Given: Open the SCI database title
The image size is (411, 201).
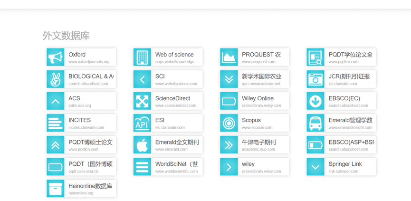Looking at the screenshot, I should [160, 77].
